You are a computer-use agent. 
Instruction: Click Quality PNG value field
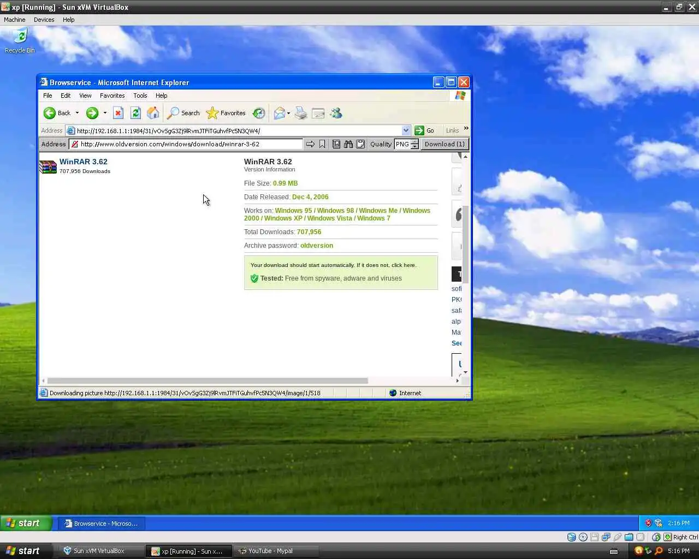click(402, 144)
